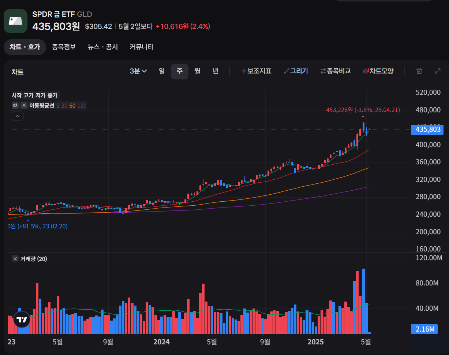
Task: Click the 520,000 price axis label
Action: [428, 93]
